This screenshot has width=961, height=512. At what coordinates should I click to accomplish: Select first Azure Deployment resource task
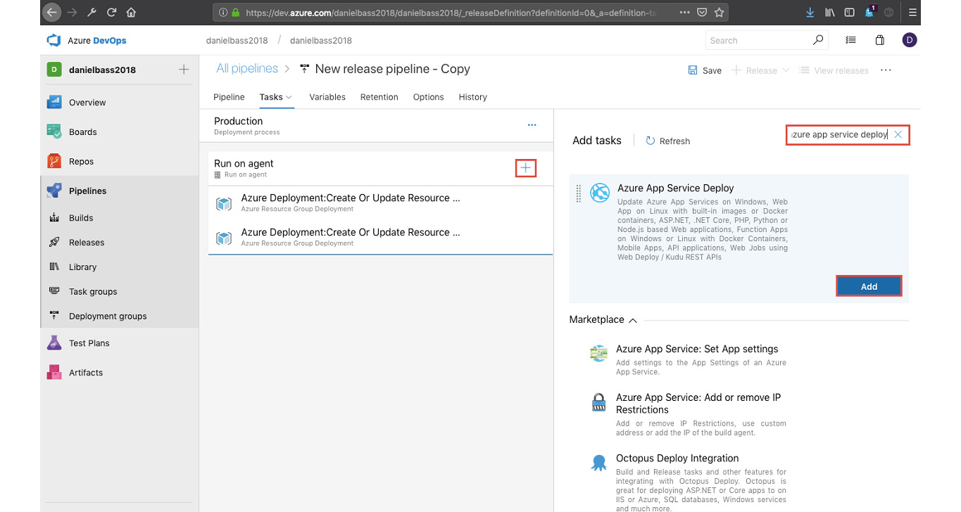380,203
